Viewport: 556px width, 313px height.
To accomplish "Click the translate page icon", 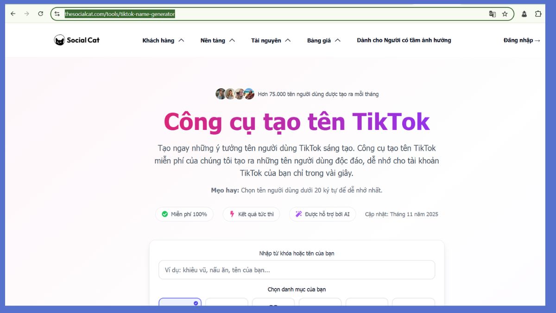I will click(x=493, y=14).
